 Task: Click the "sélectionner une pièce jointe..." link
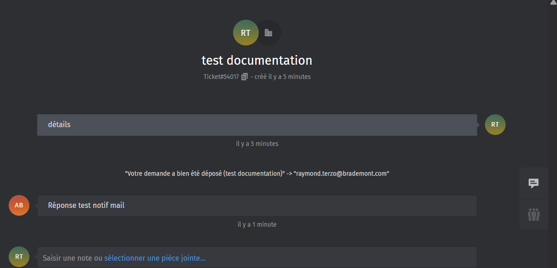155,258
